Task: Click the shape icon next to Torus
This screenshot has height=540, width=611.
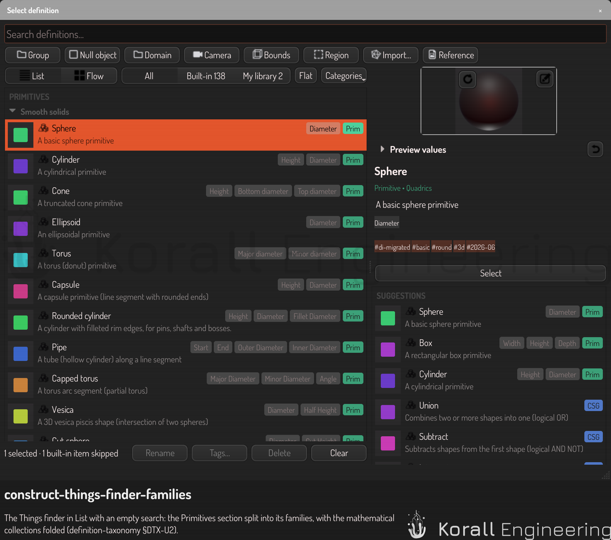Action: pyautogui.click(x=44, y=253)
